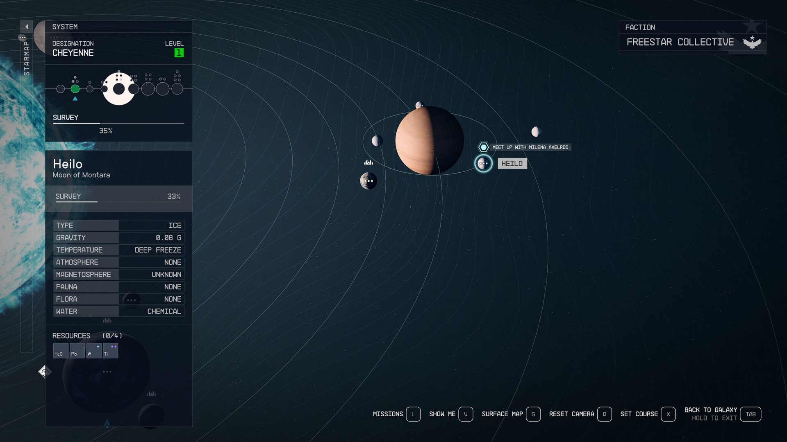787x442 pixels.
Task: Choose SET COURSE in bottom bar
Action: (639, 414)
